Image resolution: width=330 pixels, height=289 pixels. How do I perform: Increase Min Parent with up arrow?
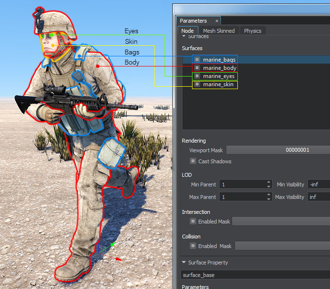(x=269, y=183)
